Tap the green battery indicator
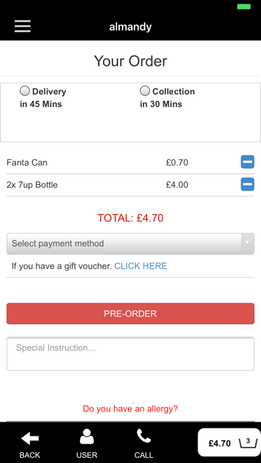The image size is (261, 463). point(244,7)
